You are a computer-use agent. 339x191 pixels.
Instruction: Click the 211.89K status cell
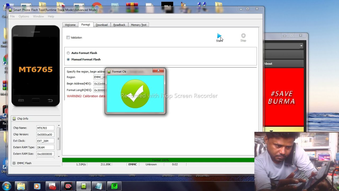pos(99,164)
